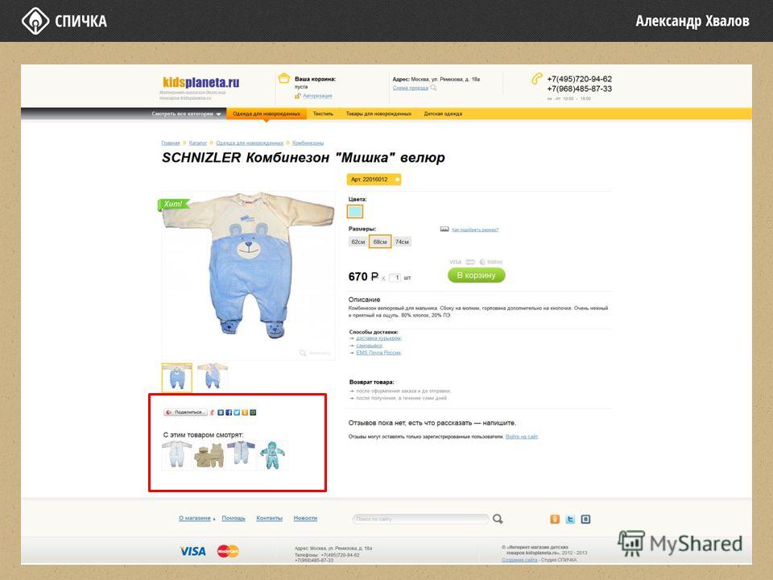Click the SPICHKA logo icon

coord(35,21)
